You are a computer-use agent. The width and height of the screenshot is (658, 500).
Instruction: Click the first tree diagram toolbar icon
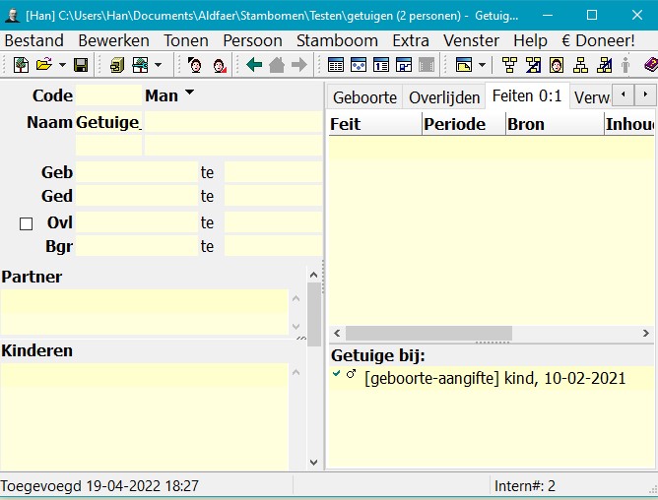509,65
